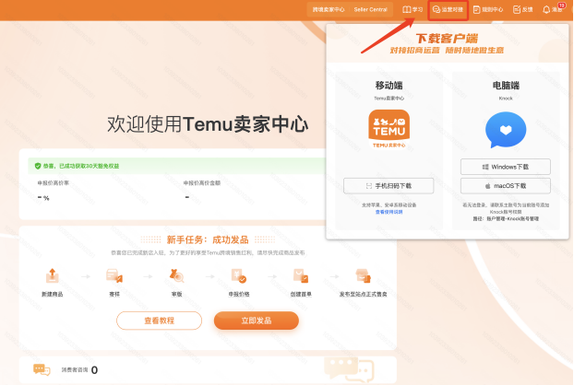Click the 创建首单 first order step icon
Screen dimensions: 574x385
[301, 275]
